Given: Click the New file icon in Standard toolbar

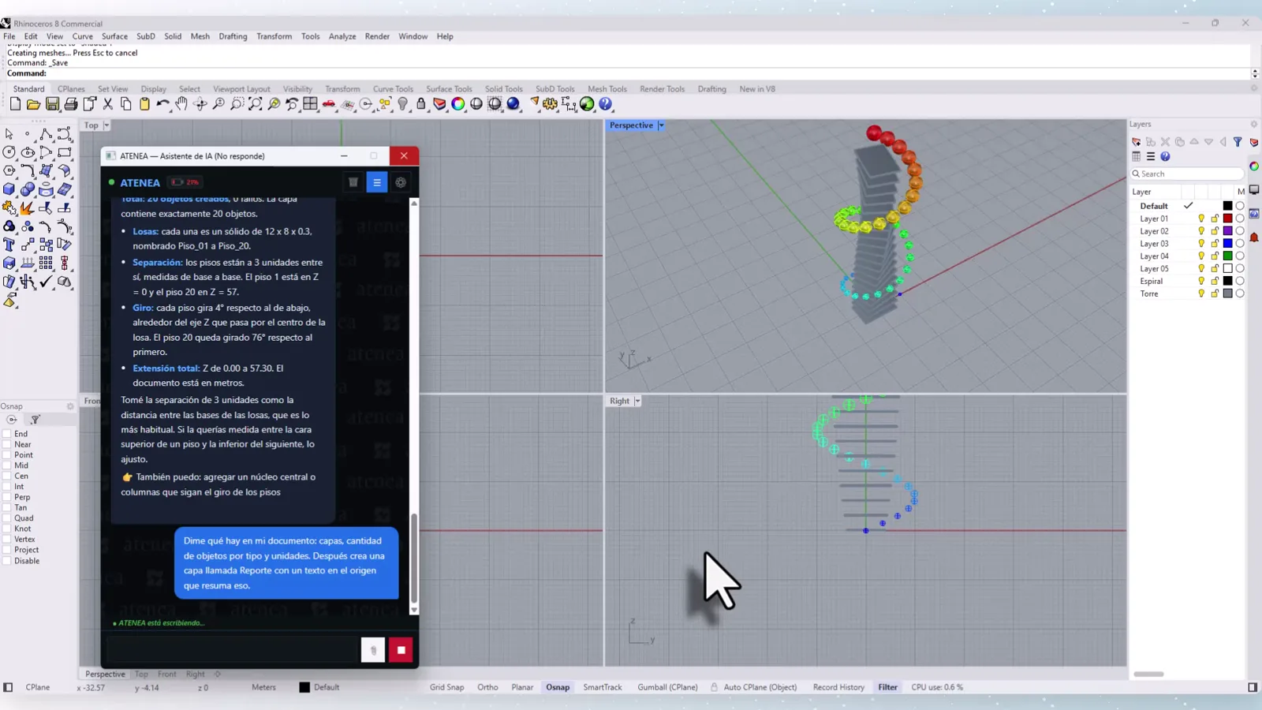Looking at the screenshot, I should [15, 104].
